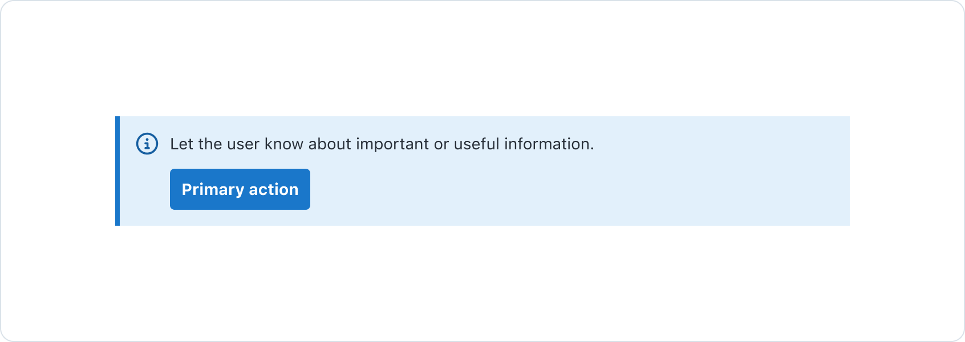
Task: Click the dark blue accent bar on the left
Action: point(117,171)
